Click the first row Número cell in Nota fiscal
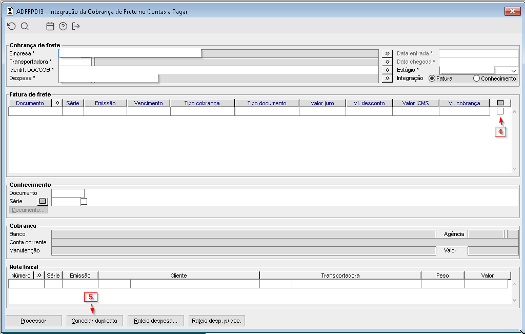This screenshot has width=525, height=334. 26,284
